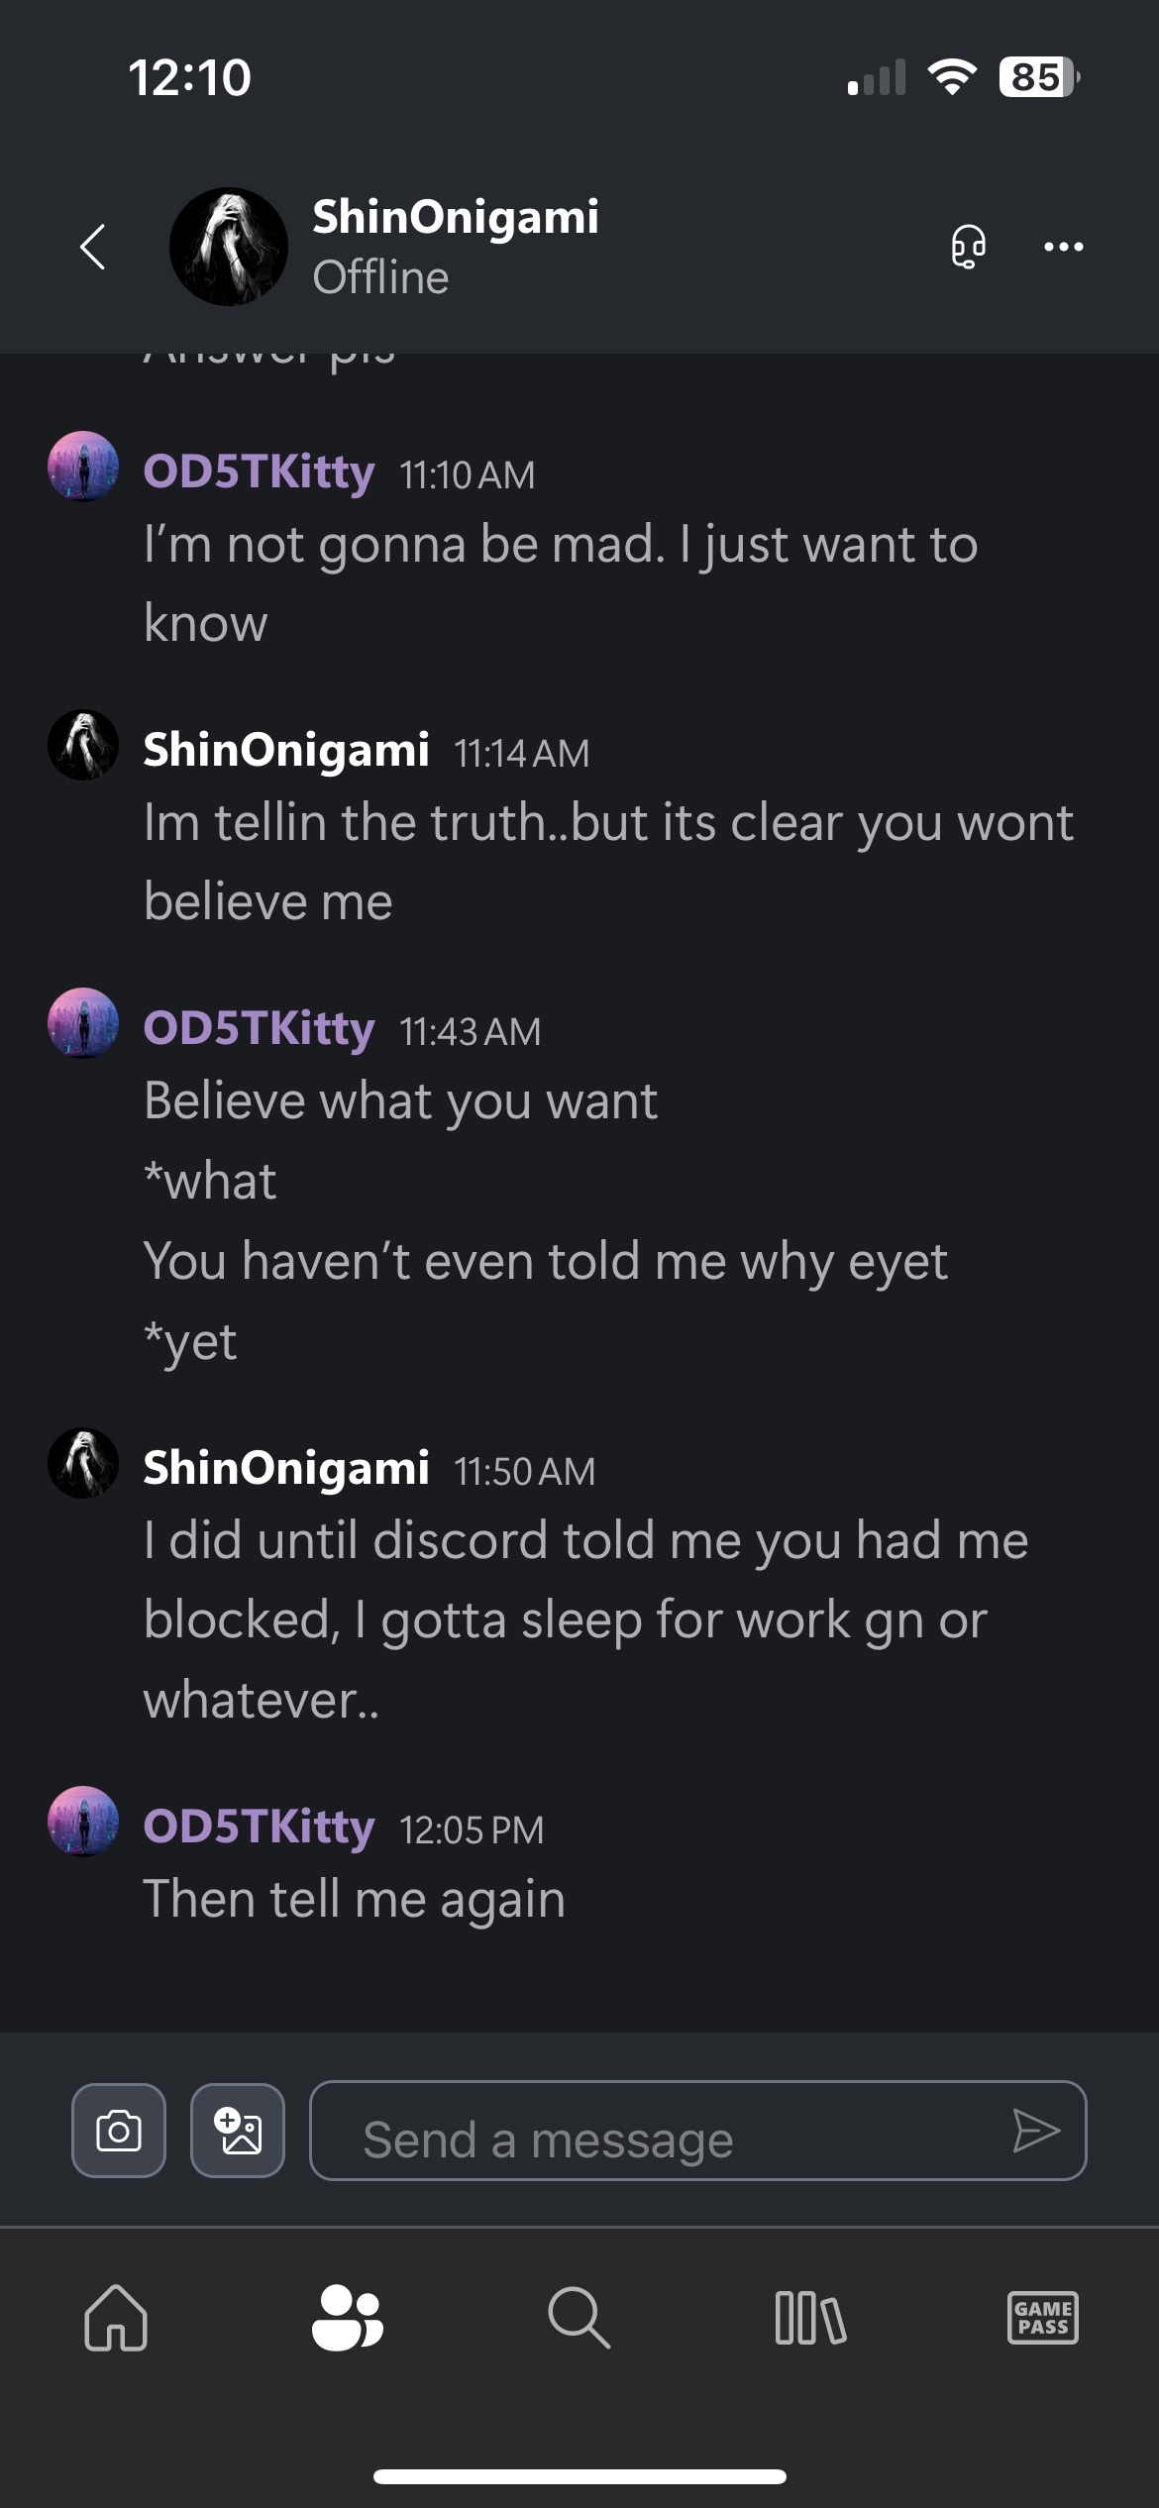
Task: Attach an image from the gallery
Action: point(238,2130)
